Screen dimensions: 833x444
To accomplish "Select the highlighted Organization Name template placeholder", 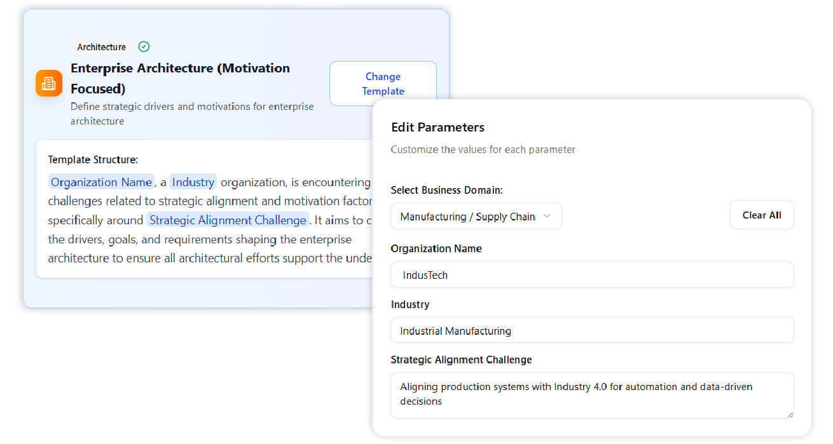I will click(101, 182).
